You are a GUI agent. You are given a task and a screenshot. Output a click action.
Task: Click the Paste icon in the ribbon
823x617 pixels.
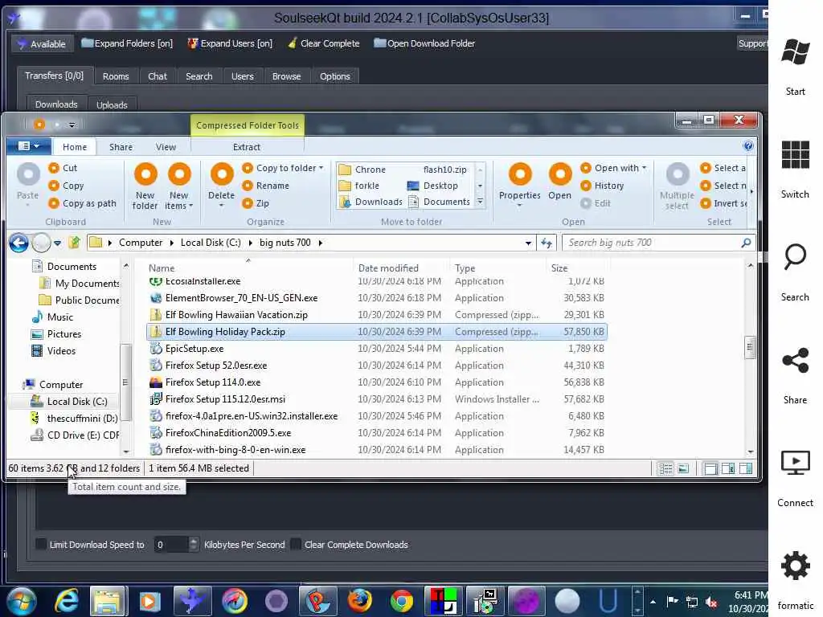coord(28,174)
